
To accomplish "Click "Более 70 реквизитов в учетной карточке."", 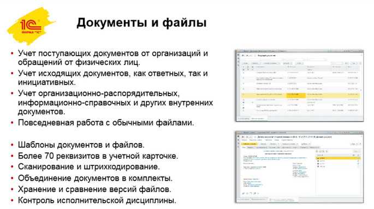I will point(98,156).
